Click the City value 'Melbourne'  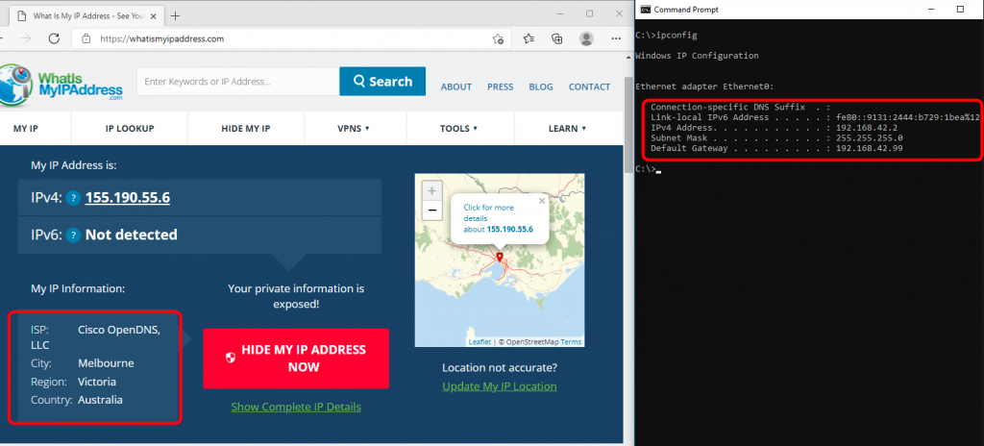[x=106, y=363]
